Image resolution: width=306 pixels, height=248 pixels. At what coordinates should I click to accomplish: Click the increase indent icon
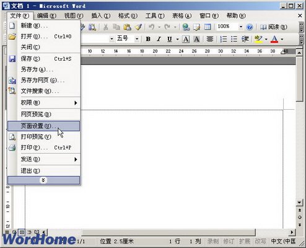[x=245, y=39]
